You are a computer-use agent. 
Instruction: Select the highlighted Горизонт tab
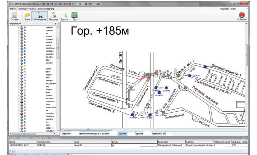122,134
